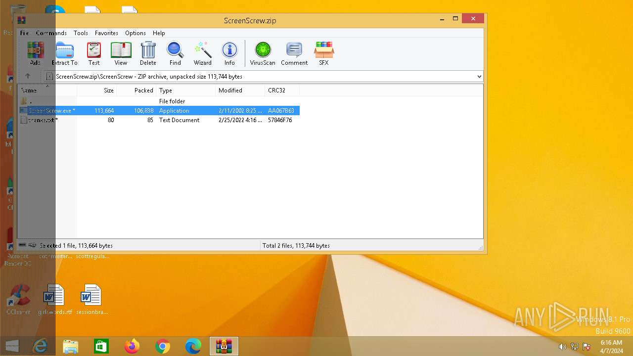Launch the Wizard wand icon
Image resolution: width=633 pixels, height=356 pixels.
pos(203,53)
